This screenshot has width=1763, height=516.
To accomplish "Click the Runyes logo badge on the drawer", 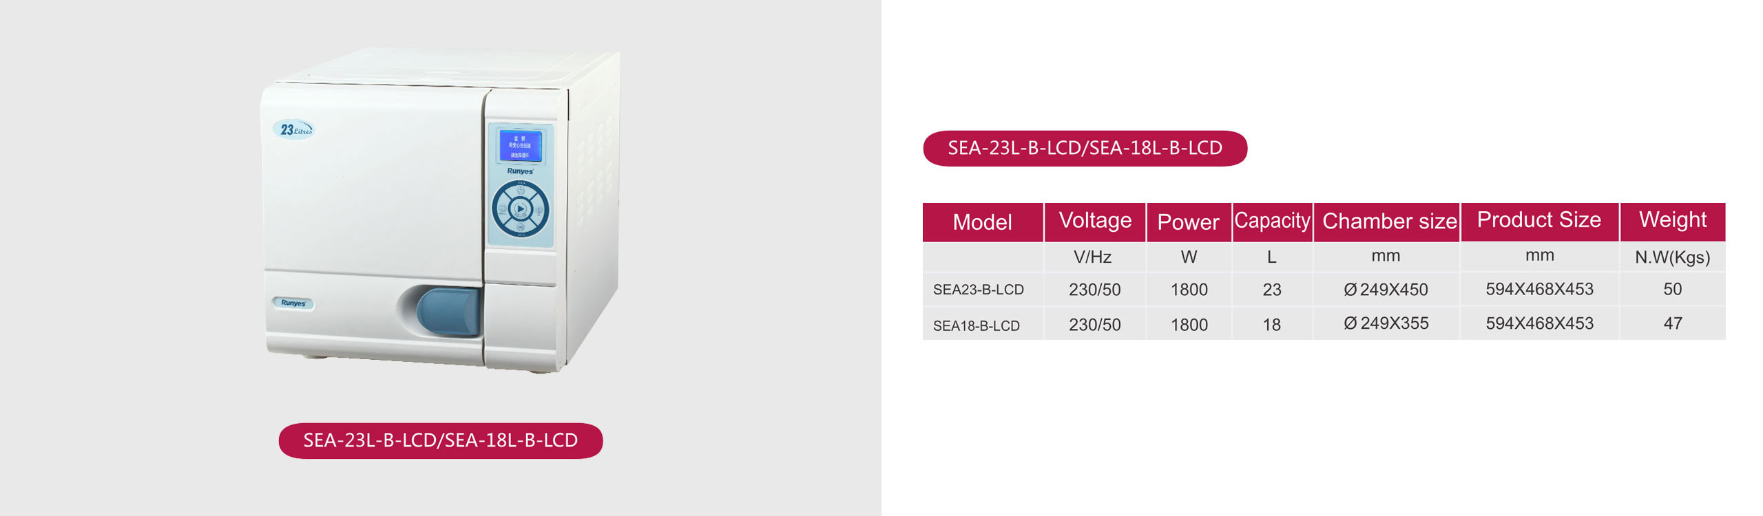I will point(293,303).
